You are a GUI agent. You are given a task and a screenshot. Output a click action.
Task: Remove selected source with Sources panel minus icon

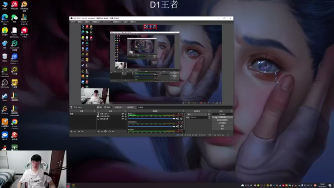[x=102, y=131]
